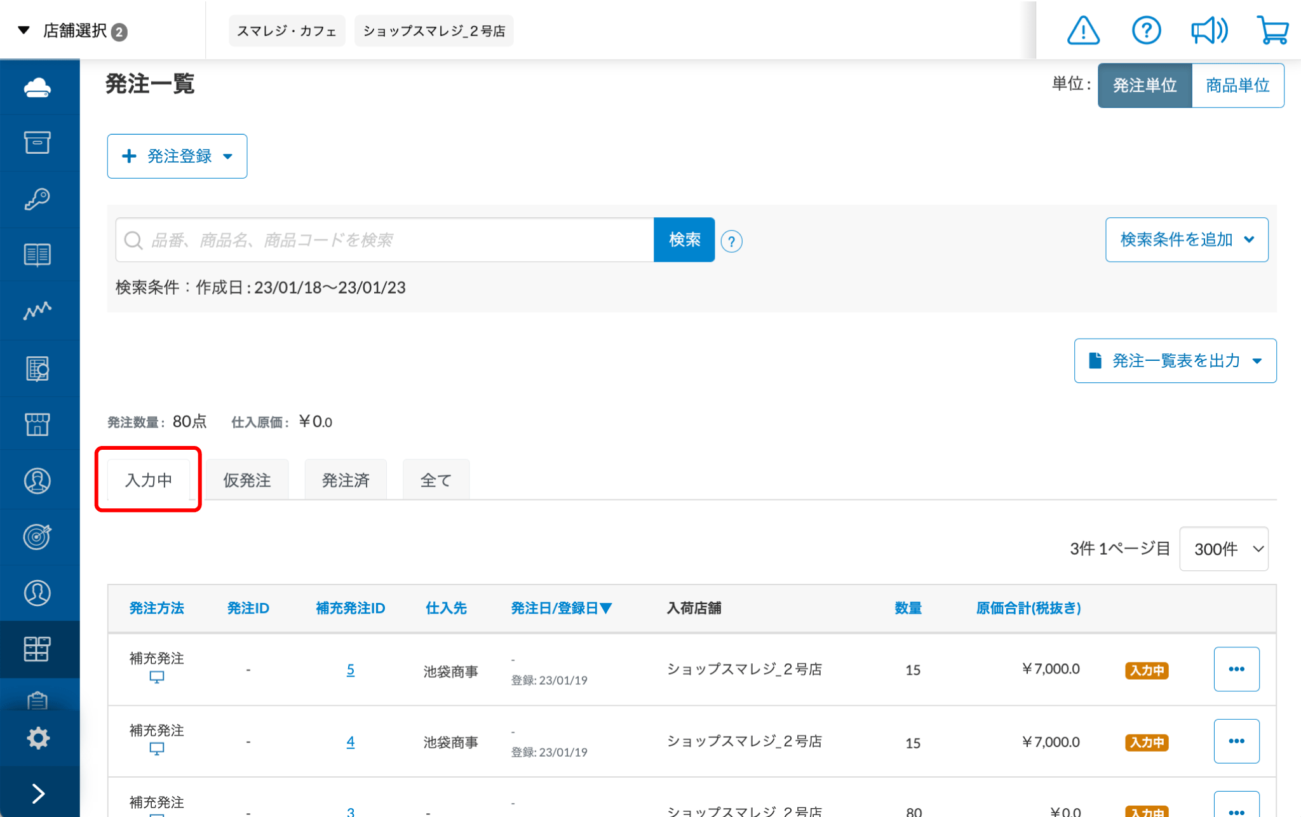The width and height of the screenshot is (1301, 817).
Task: Switch to the 仮発注 tab
Action: click(247, 480)
